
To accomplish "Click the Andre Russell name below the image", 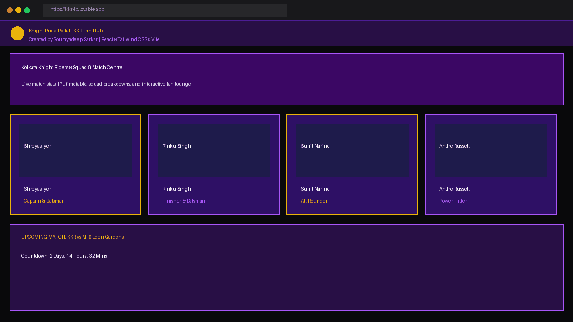I will [x=455, y=189].
